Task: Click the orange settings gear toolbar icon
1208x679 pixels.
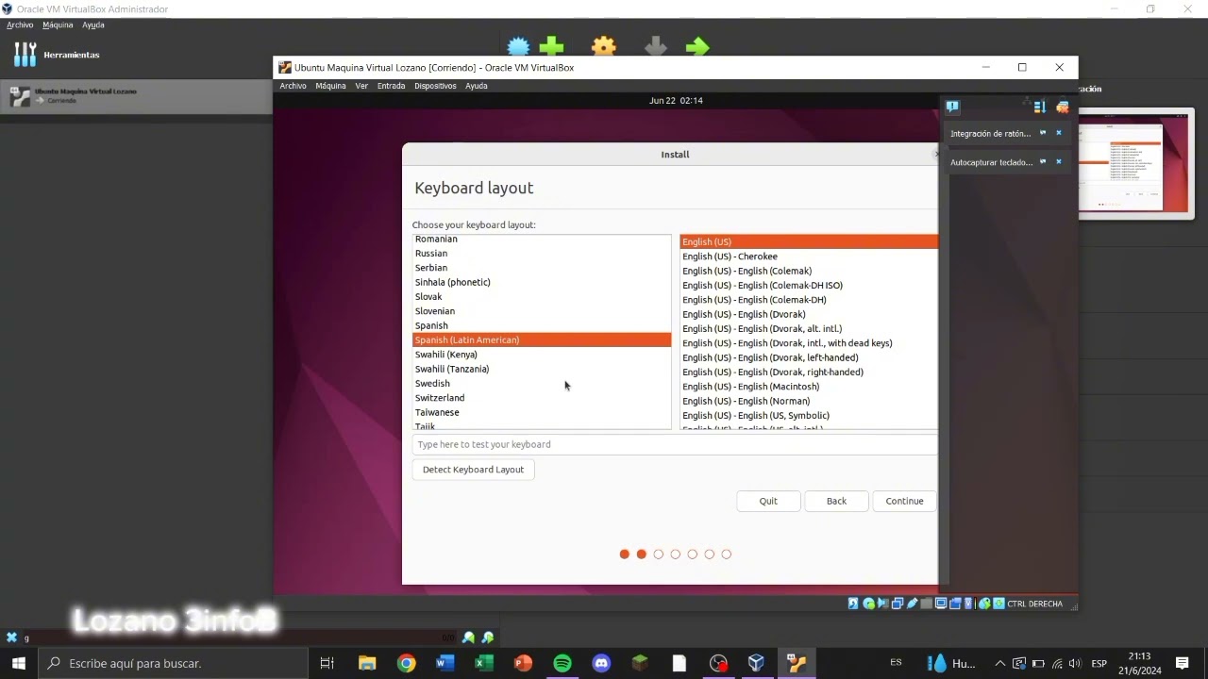Action: coord(604,47)
